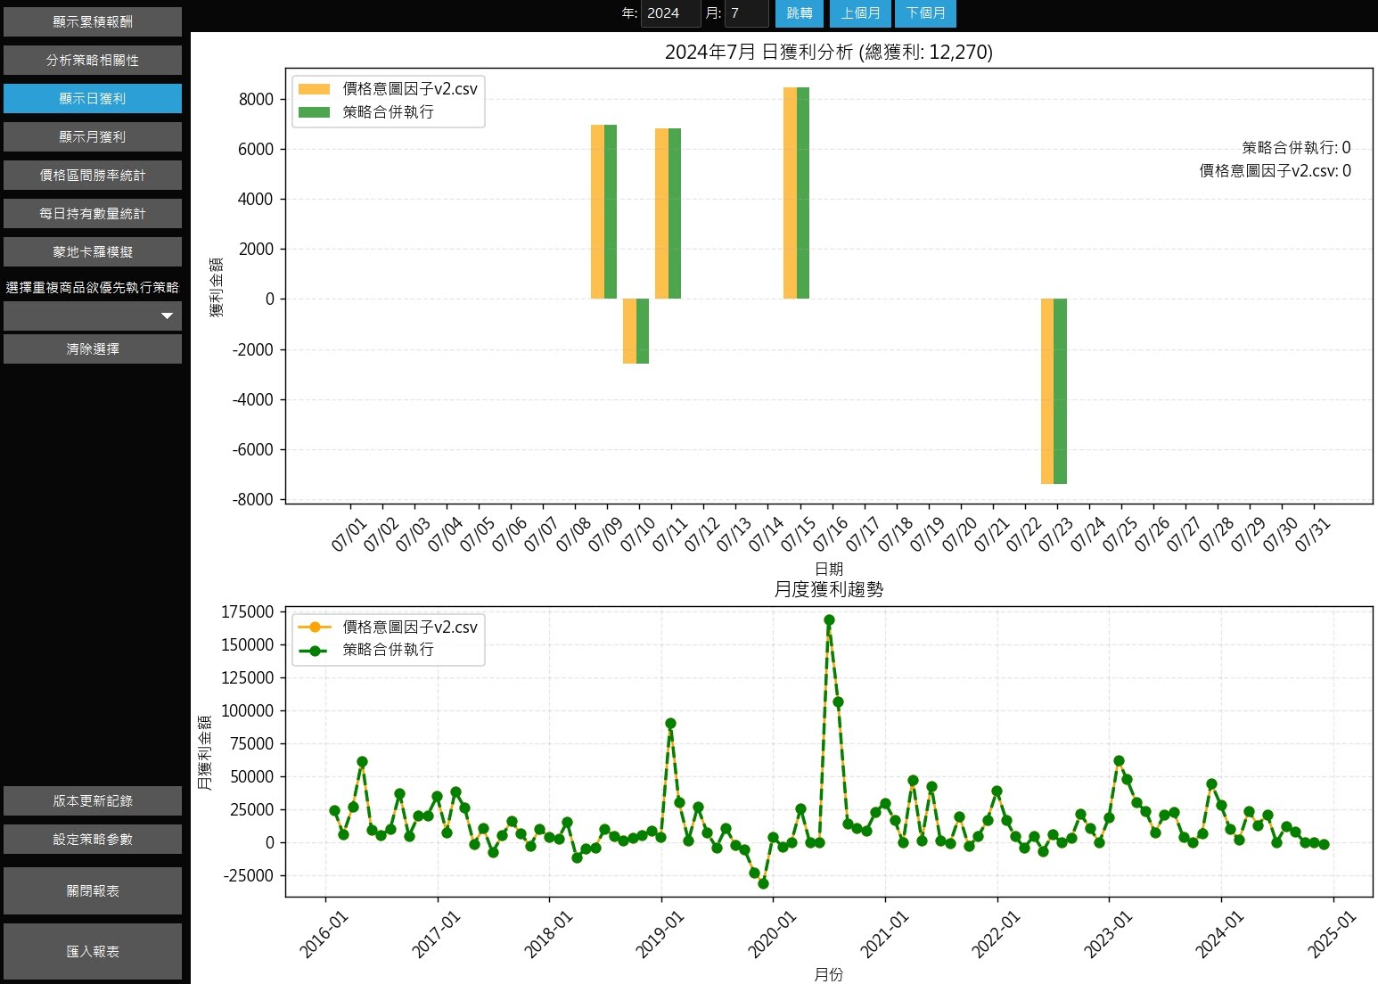Viewport: 1378px width, 984px height.
Task: Go to previous month with 上個月
Action: 860,13
